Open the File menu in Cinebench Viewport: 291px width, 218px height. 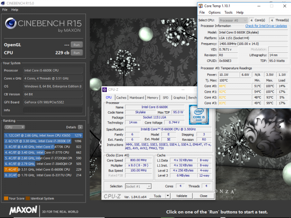pos(5,10)
